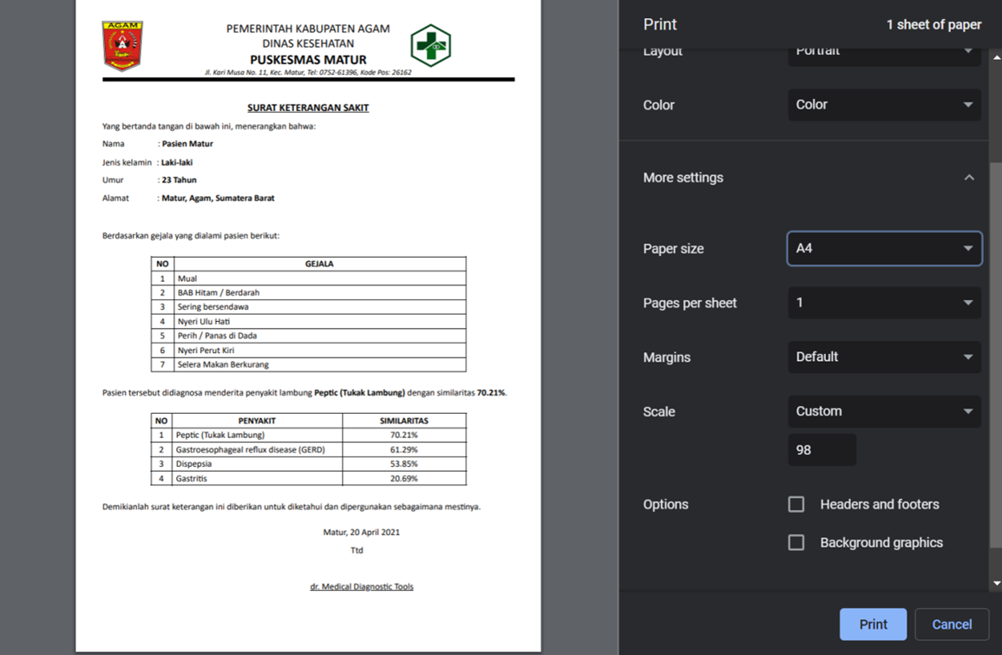
Task: Click the Print button
Action: [873, 625]
